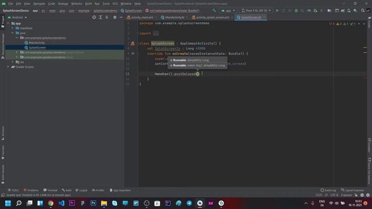This screenshot has height=209, width=372.
Task: Open Visual Studio Code from taskbar
Action: click(x=62, y=203)
